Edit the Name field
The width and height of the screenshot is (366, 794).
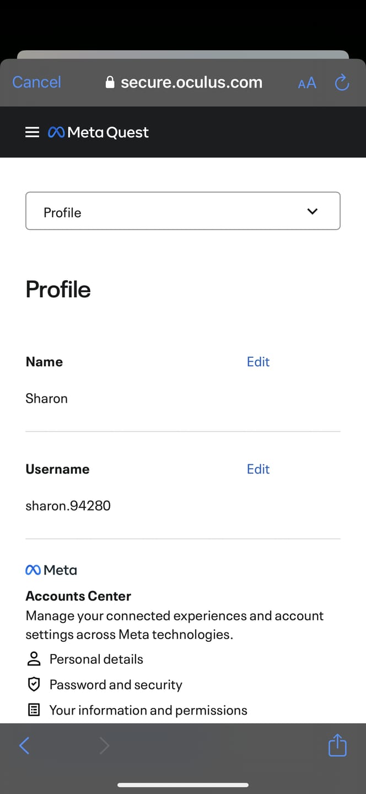[x=258, y=362]
